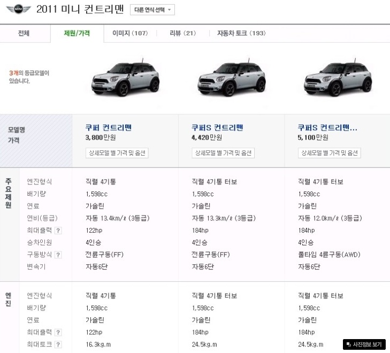390x353 pixels.
Task: Click the 자동 13.4km/ℓ (3등급) value
Action: tap(118, 218)
